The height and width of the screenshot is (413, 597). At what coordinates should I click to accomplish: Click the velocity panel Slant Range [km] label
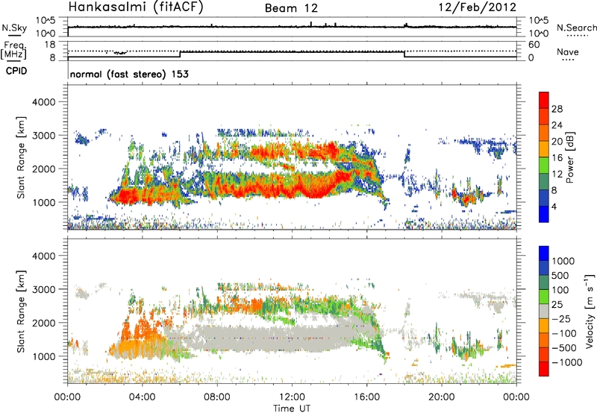[21, 312]
